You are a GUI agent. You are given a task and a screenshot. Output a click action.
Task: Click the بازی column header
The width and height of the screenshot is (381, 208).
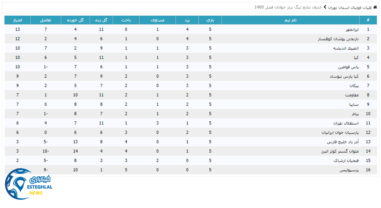click(210, 20)
